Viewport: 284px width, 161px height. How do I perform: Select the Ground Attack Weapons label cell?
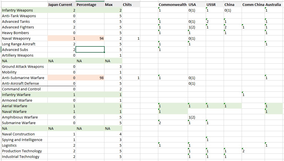point(23,67)
